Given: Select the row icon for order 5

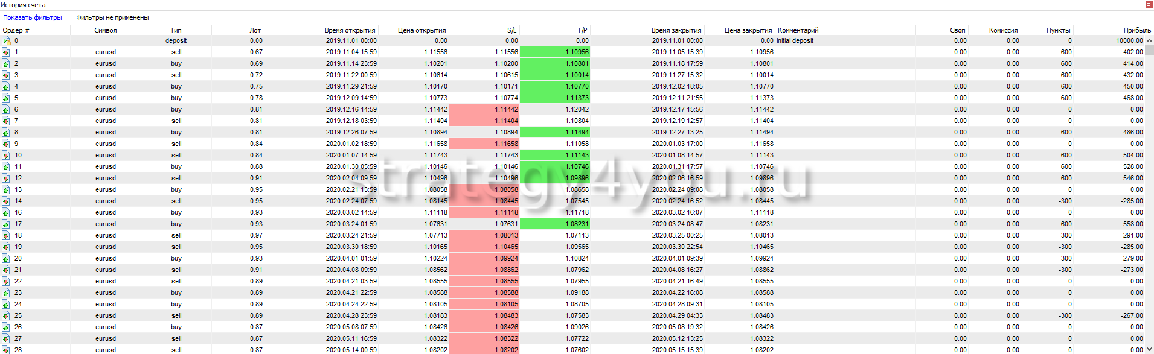Looking at the screenshot, I should 5,98.
